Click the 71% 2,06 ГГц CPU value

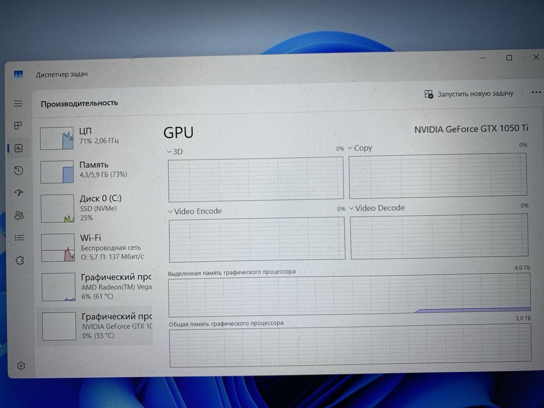coord(99,141)
